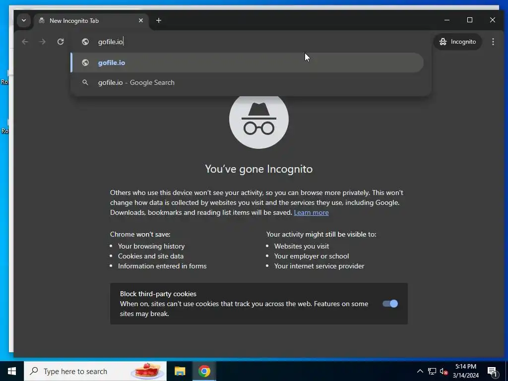Click the globe icon in address bar
The height and width of the screenshot is (381, 508).
(x=85, y=42)
